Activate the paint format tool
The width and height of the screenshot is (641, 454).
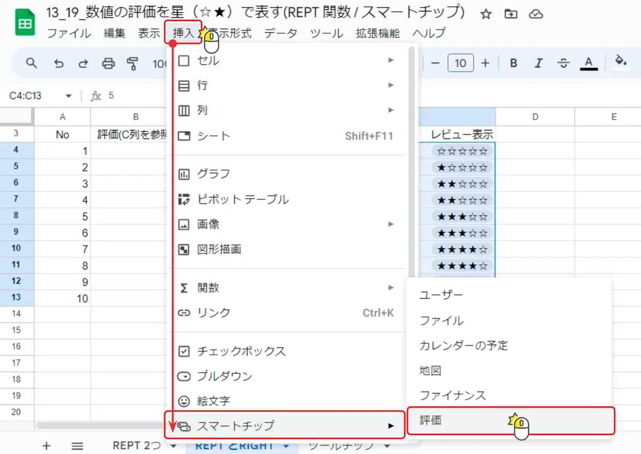pyautogui.click(x=132, y=64)
